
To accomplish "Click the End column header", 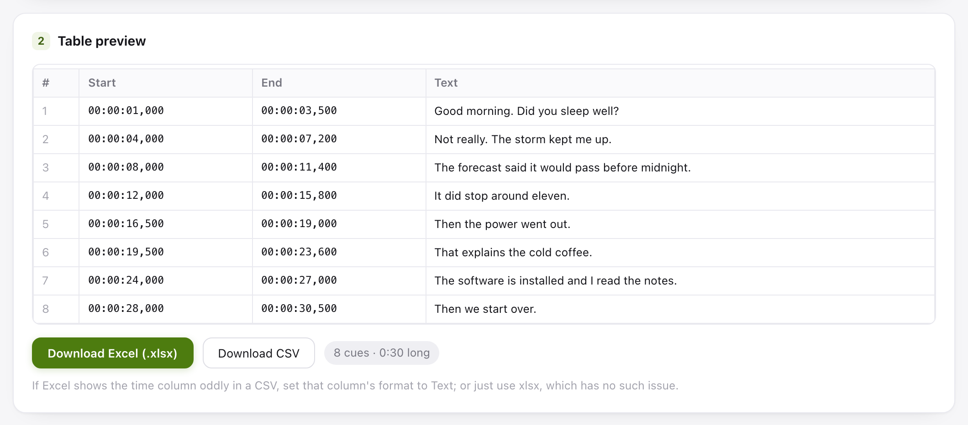I will (339, 83).
